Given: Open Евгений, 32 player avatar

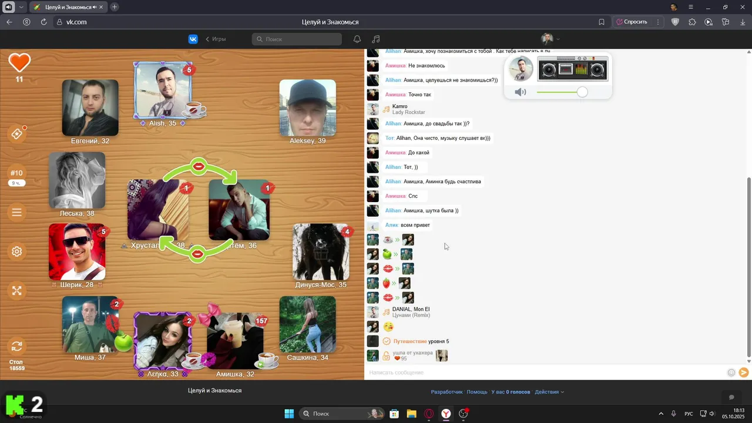Looking at the screenshot, I should click(x=90, y=108).
